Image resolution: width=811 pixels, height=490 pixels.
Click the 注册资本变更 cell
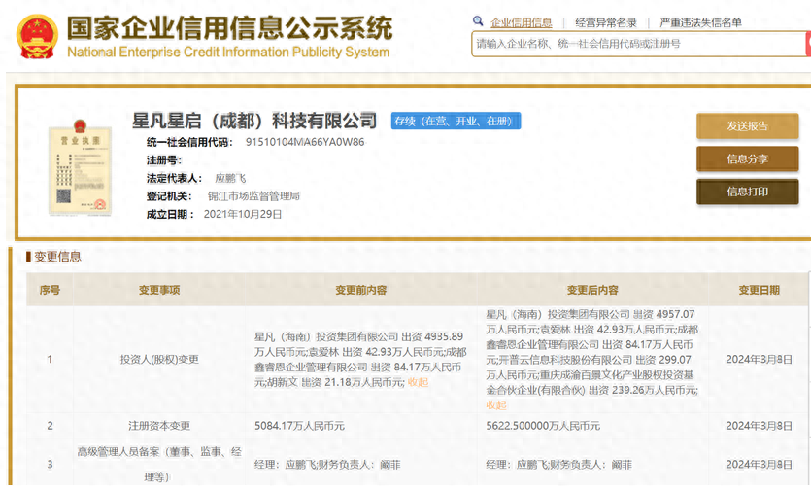tap(159, 426)
